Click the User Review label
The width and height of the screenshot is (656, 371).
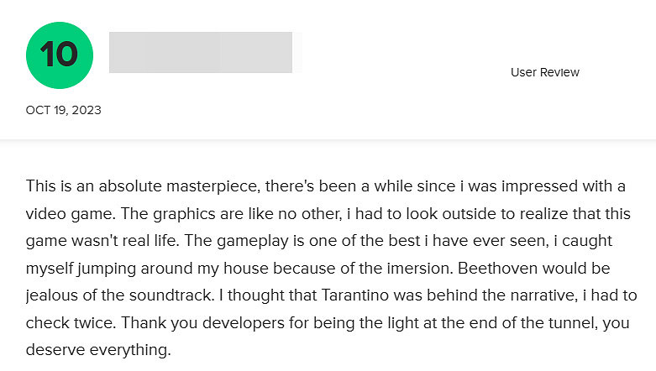point(544,72)
